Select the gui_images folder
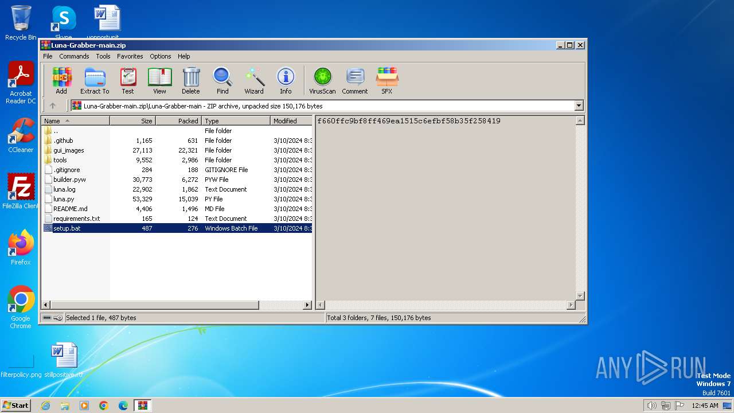This screenshot has height=413, width=734. (x=177, y=150)
